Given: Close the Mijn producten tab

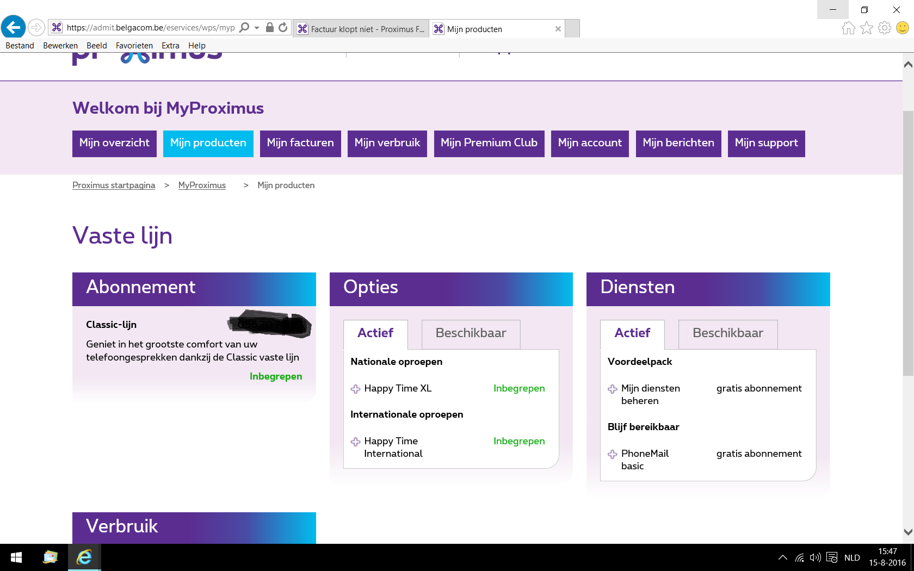Looking at the screenshot, I should (558, 29).
